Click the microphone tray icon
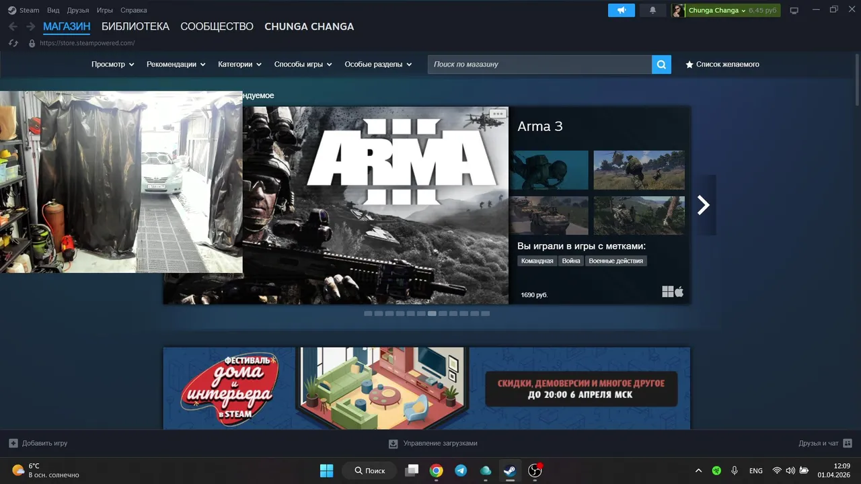The height and width of the screenshot is (484, 861). [x=735, y=471]
